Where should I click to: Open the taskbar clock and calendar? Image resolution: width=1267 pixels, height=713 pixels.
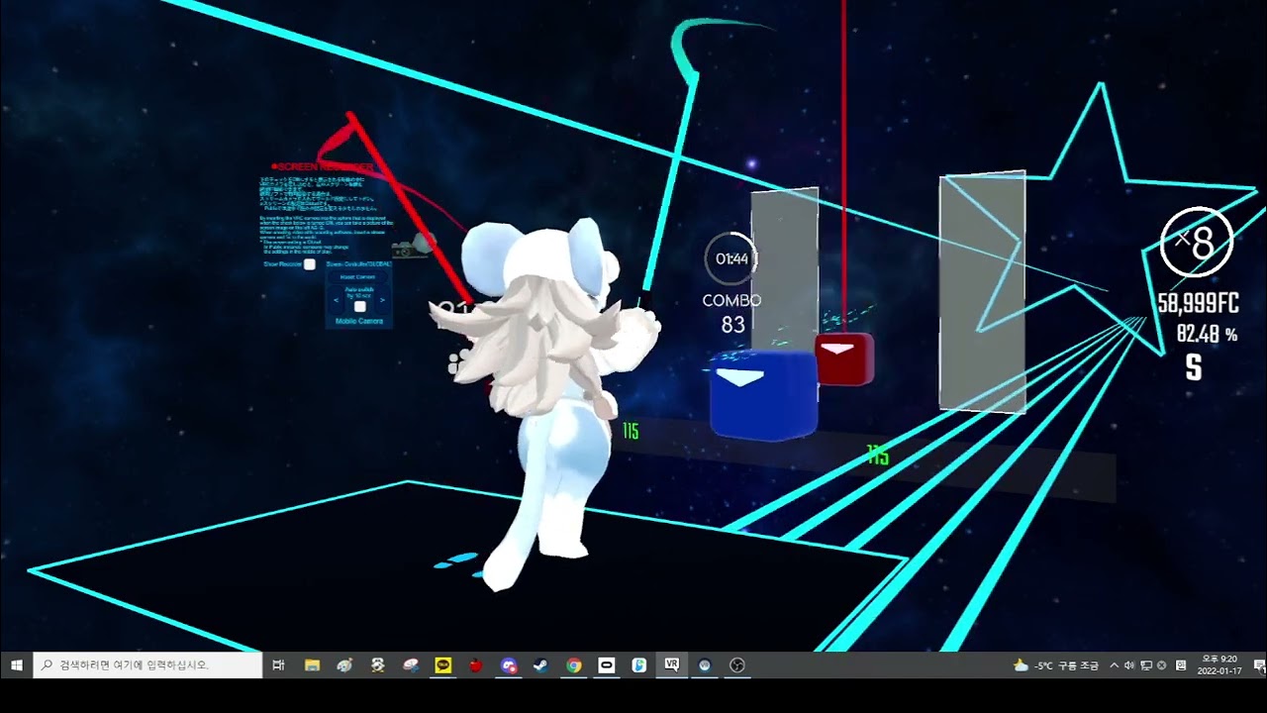pyautogui.click(x=1219, y=665)
